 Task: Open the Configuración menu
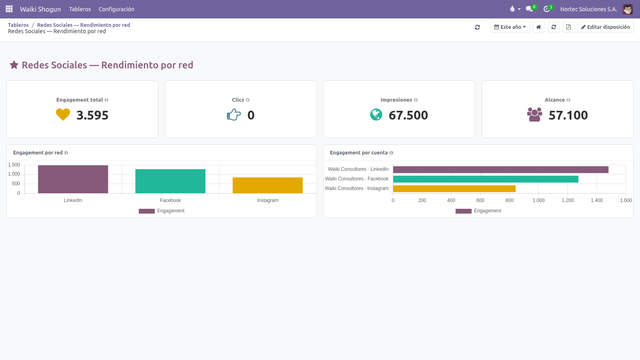[x=116, y=9]
